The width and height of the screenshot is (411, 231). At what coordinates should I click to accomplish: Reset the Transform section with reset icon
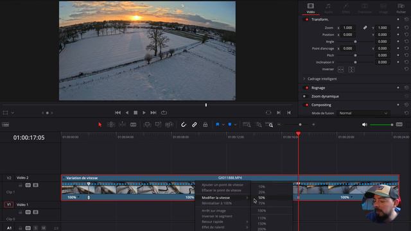point(406,19)
